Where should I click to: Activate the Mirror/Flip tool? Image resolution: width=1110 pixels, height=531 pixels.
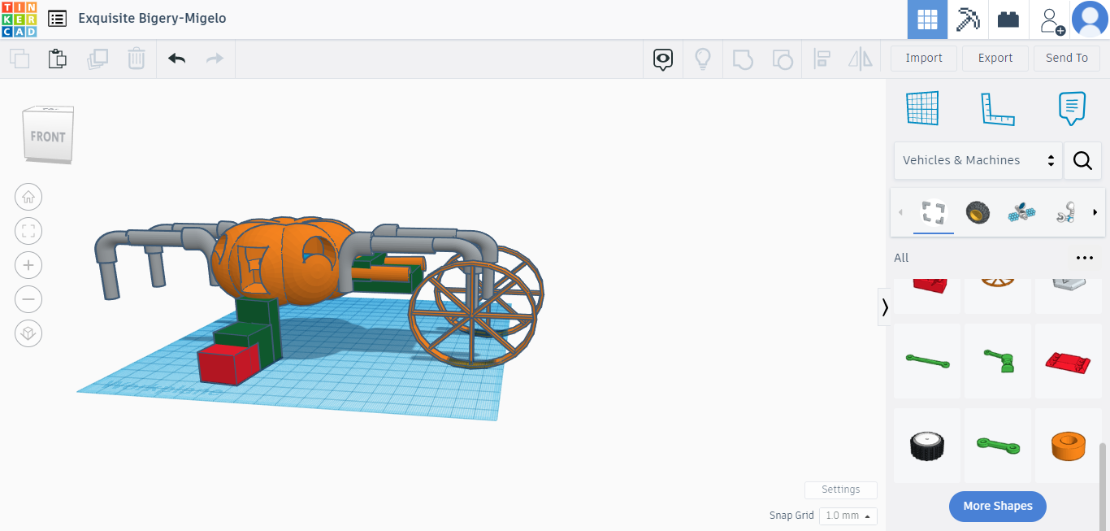[x=861, y=58]
